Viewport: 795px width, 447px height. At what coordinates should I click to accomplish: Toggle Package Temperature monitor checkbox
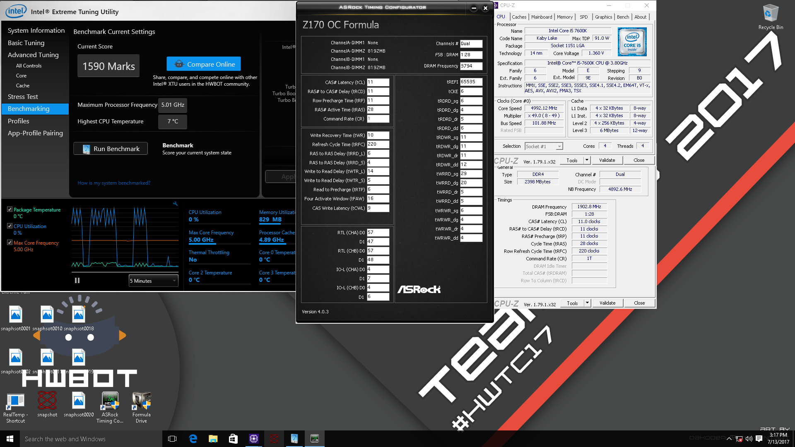[10, 209]
